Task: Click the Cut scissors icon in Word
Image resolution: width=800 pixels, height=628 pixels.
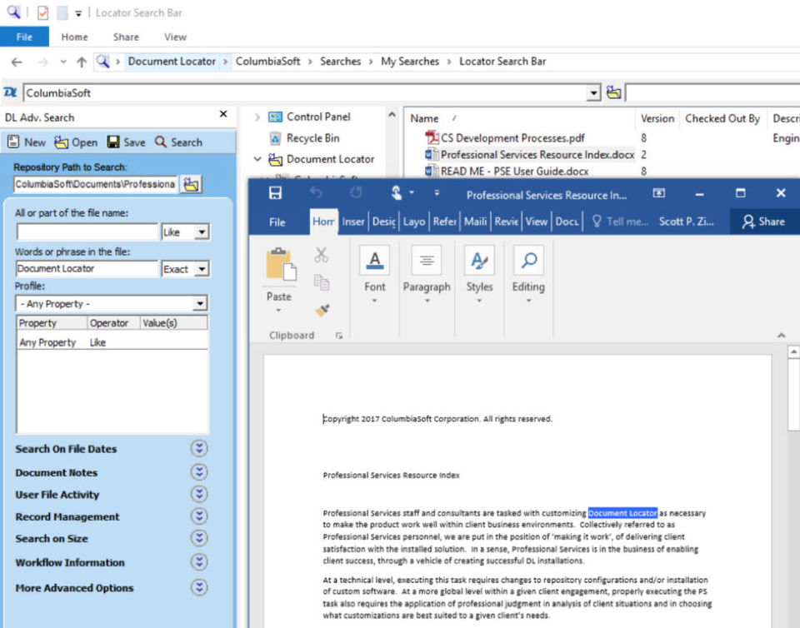Action: pos(321,255)
